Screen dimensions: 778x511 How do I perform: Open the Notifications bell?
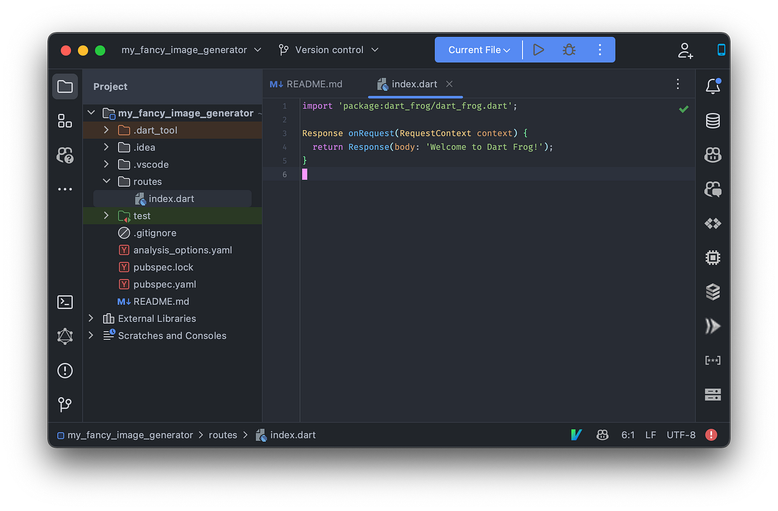[x=713, y=86]
